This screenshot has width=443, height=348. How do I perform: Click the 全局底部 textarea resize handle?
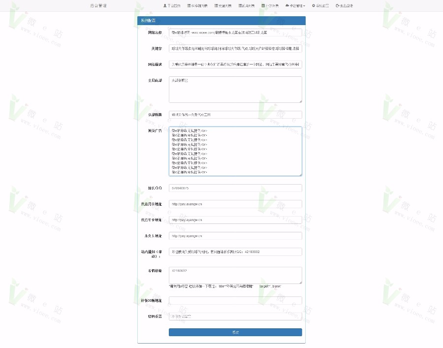[x=301, y=101]
